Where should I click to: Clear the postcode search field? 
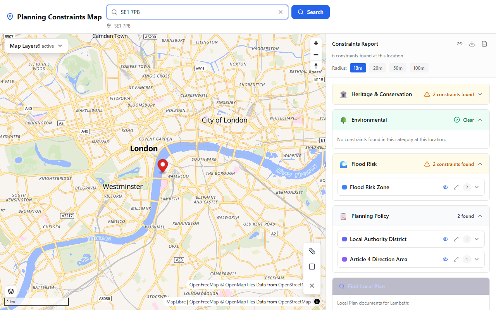pyautogui.click(x=281, y=12)
